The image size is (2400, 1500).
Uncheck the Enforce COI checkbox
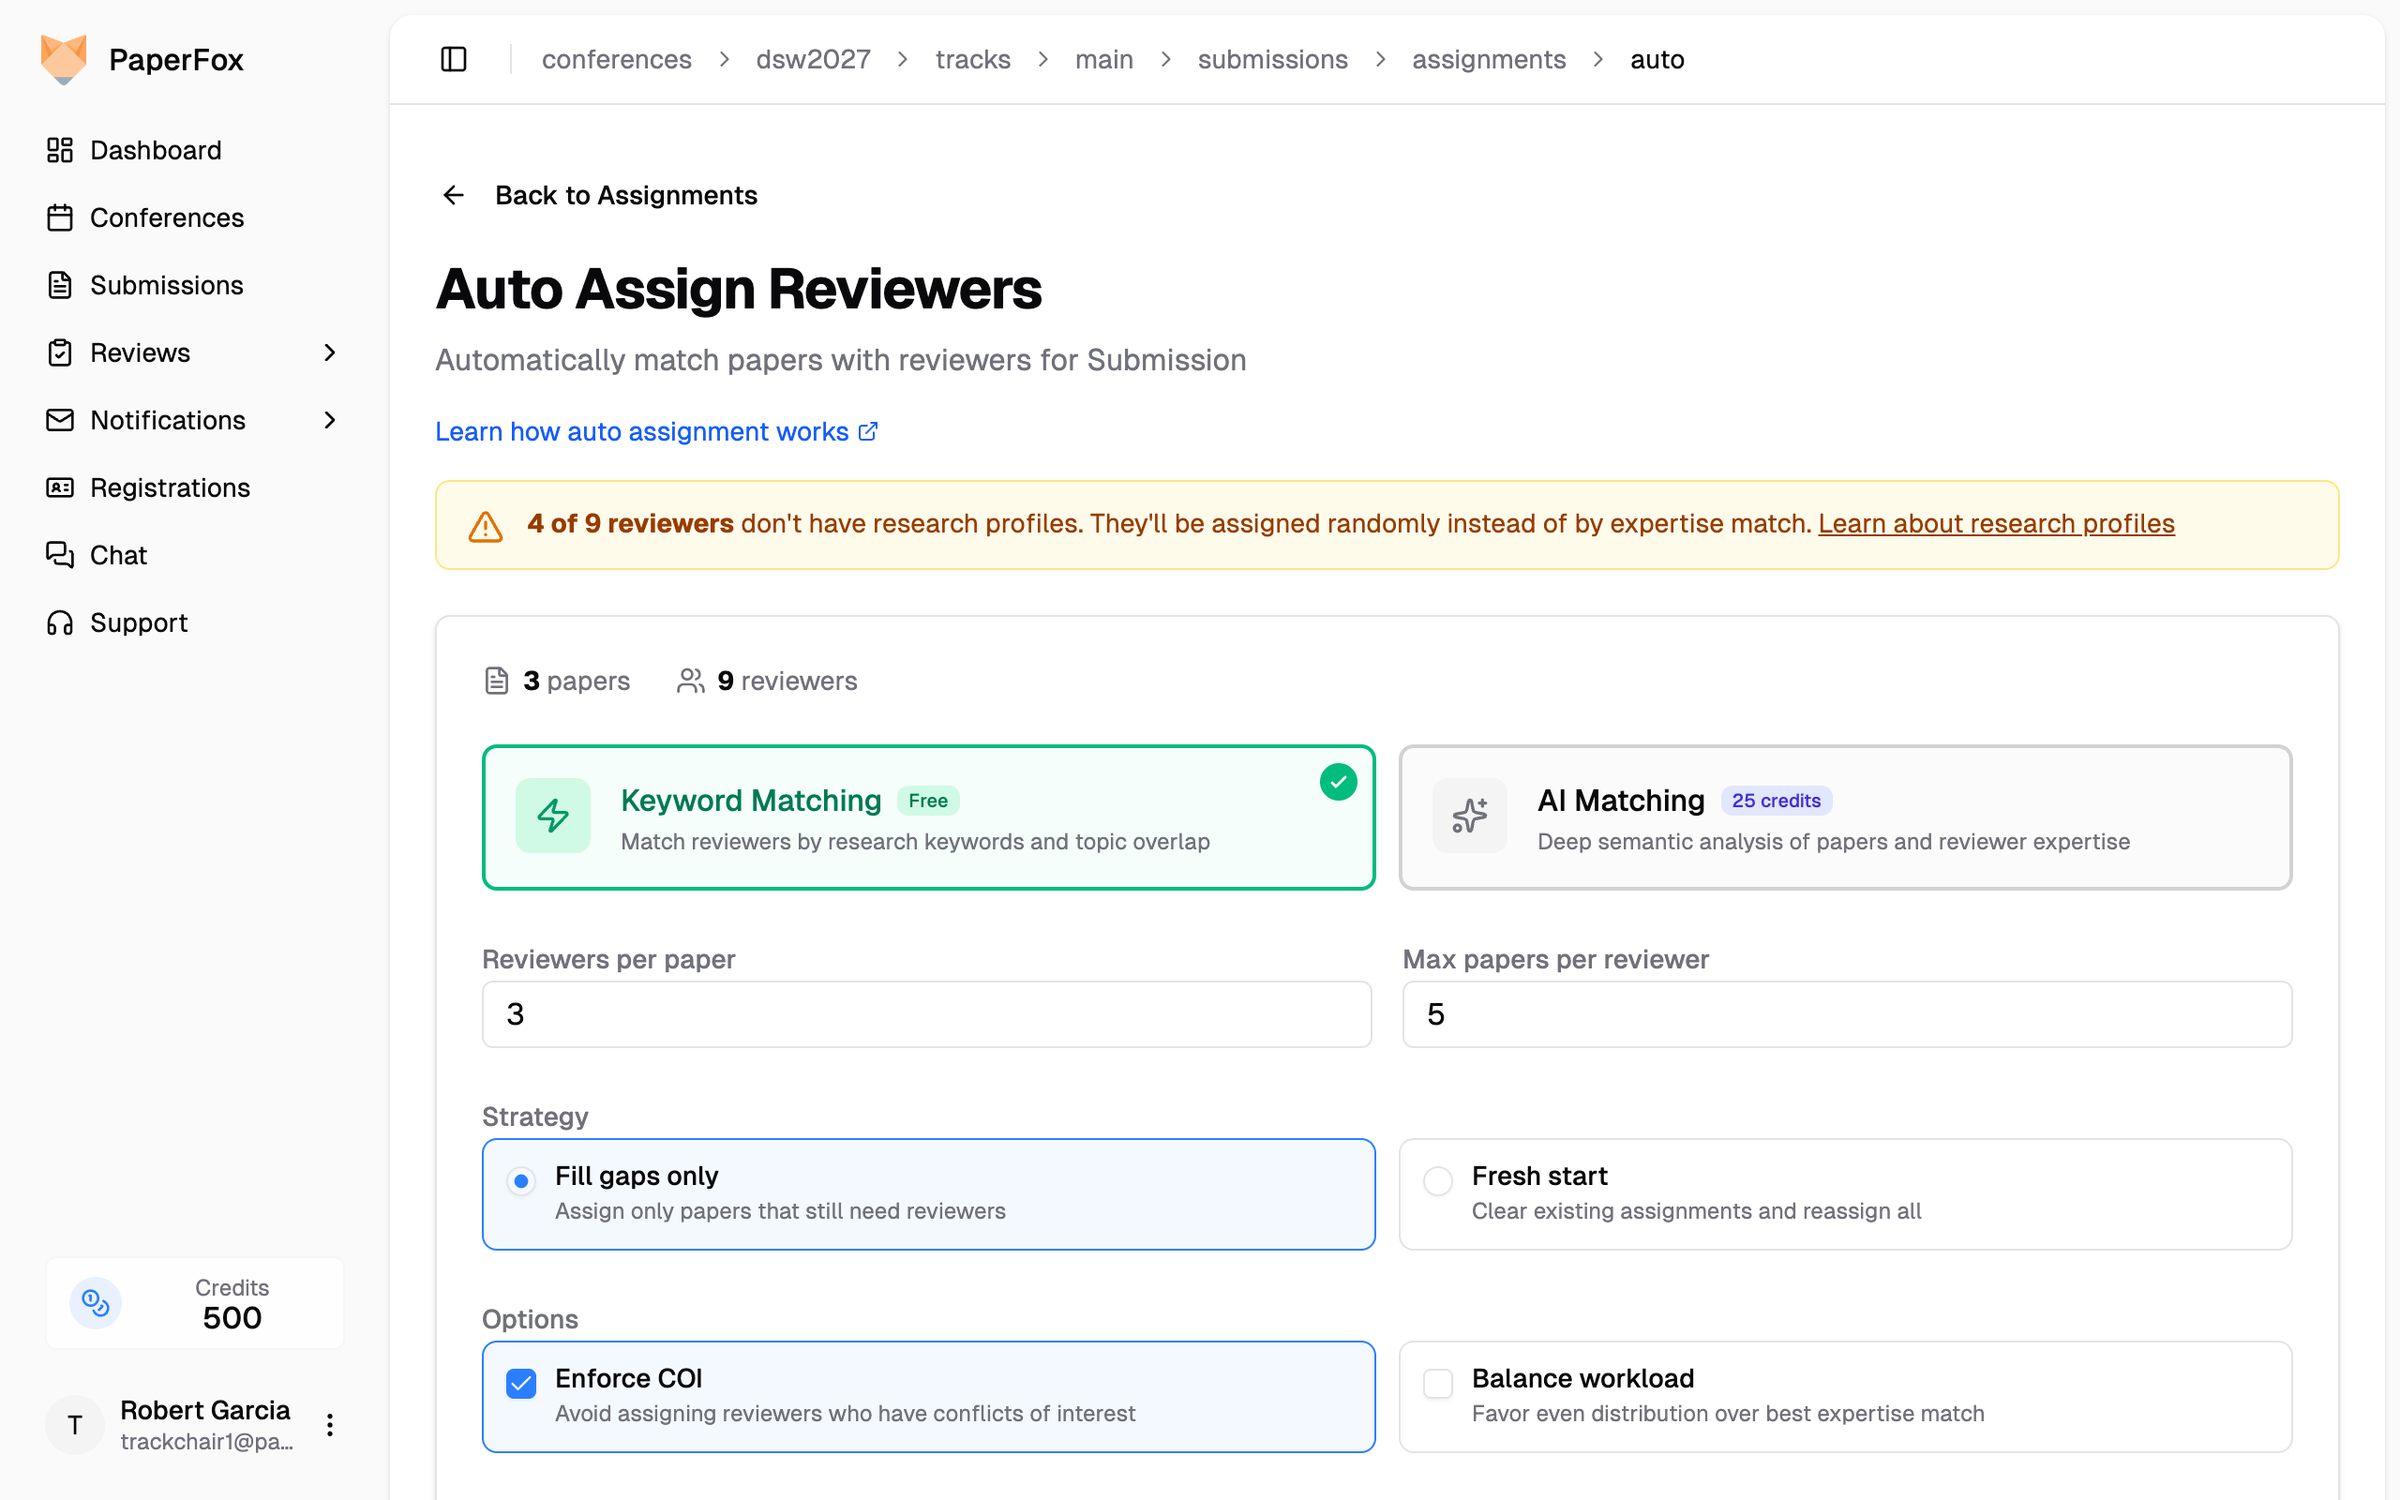pos(520,1383)
